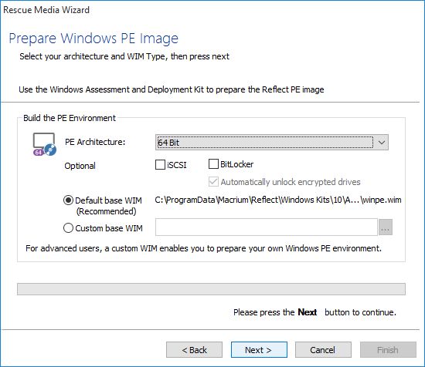
Task: Toggle Automatically unlock encrypted drives checkbox
Action: point(213,181)
